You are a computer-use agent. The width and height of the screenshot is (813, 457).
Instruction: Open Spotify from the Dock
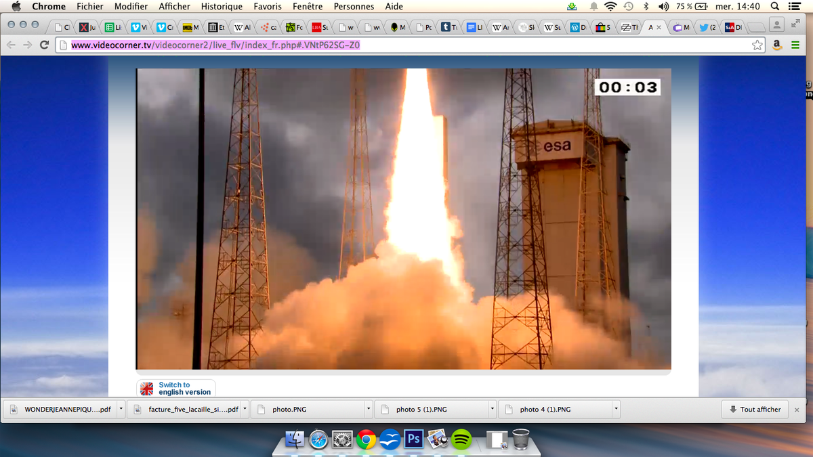click(x=461, y=439)
